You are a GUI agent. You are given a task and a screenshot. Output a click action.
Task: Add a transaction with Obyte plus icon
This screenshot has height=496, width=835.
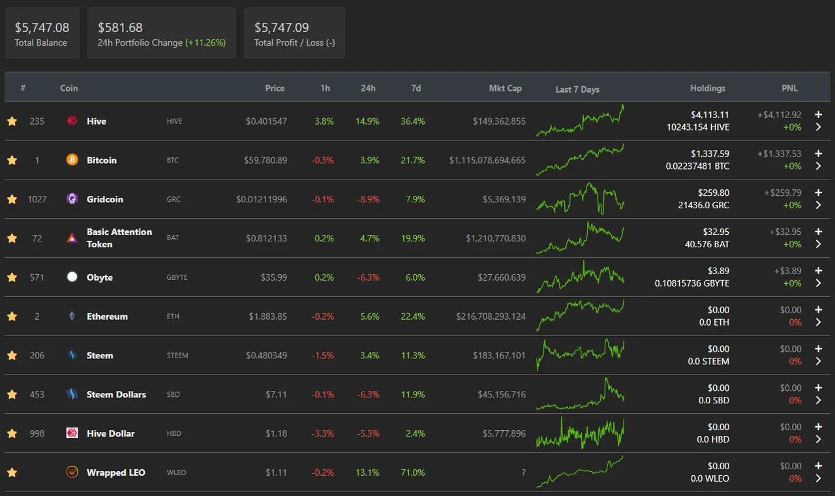click(818, 270)
